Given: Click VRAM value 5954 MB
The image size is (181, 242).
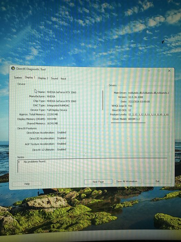Looking at the screenshot, I should tap(52, 119).
